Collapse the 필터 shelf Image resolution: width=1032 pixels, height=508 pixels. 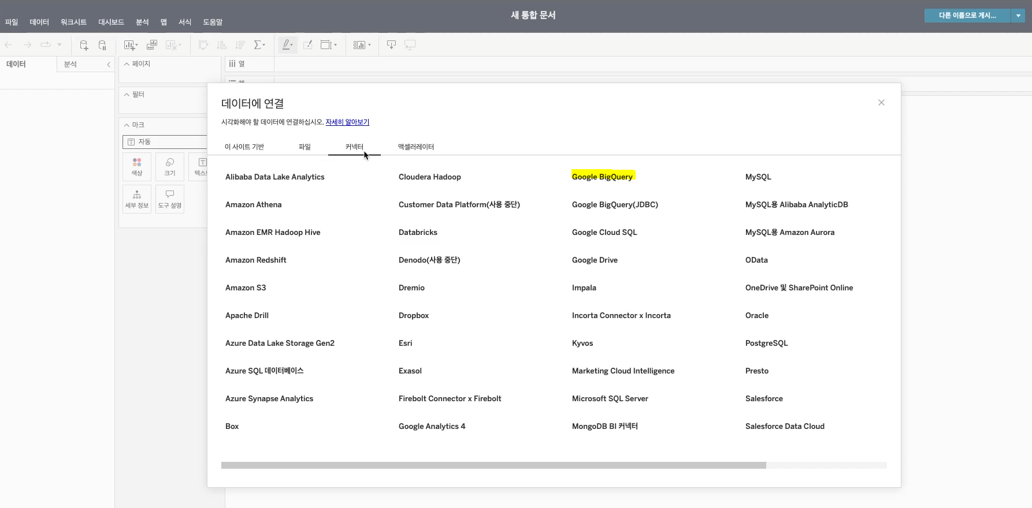coord(127,95)
